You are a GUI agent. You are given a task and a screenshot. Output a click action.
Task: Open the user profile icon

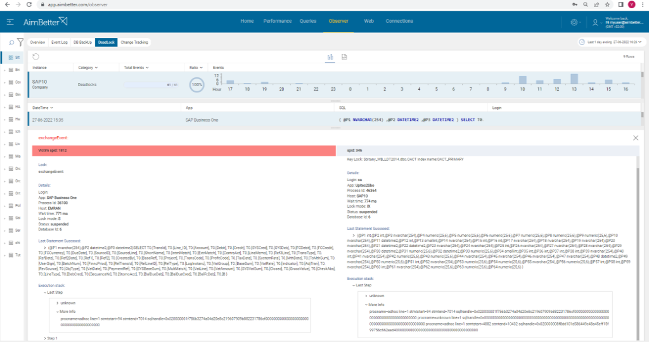pyautogui.click(x=595, y=22)
